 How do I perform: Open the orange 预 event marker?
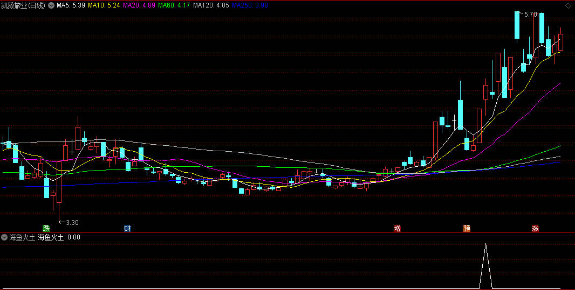(467, 229)
